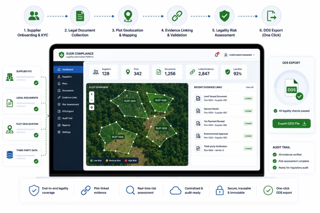Viewport: 320px width, 213px height.
Task: Click the DDS file icon in export panel
Action: pyautogui.click(x=292, y=88)
